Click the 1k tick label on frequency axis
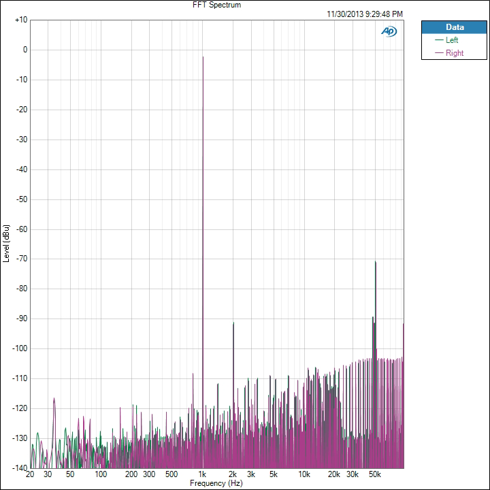Image resolution: width=490 pixels, height=490 pixels. click(203, 474)
